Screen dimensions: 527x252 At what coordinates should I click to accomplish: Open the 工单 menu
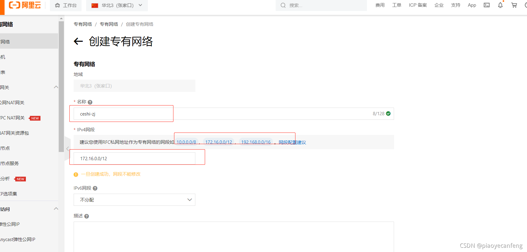pos(396,5)
